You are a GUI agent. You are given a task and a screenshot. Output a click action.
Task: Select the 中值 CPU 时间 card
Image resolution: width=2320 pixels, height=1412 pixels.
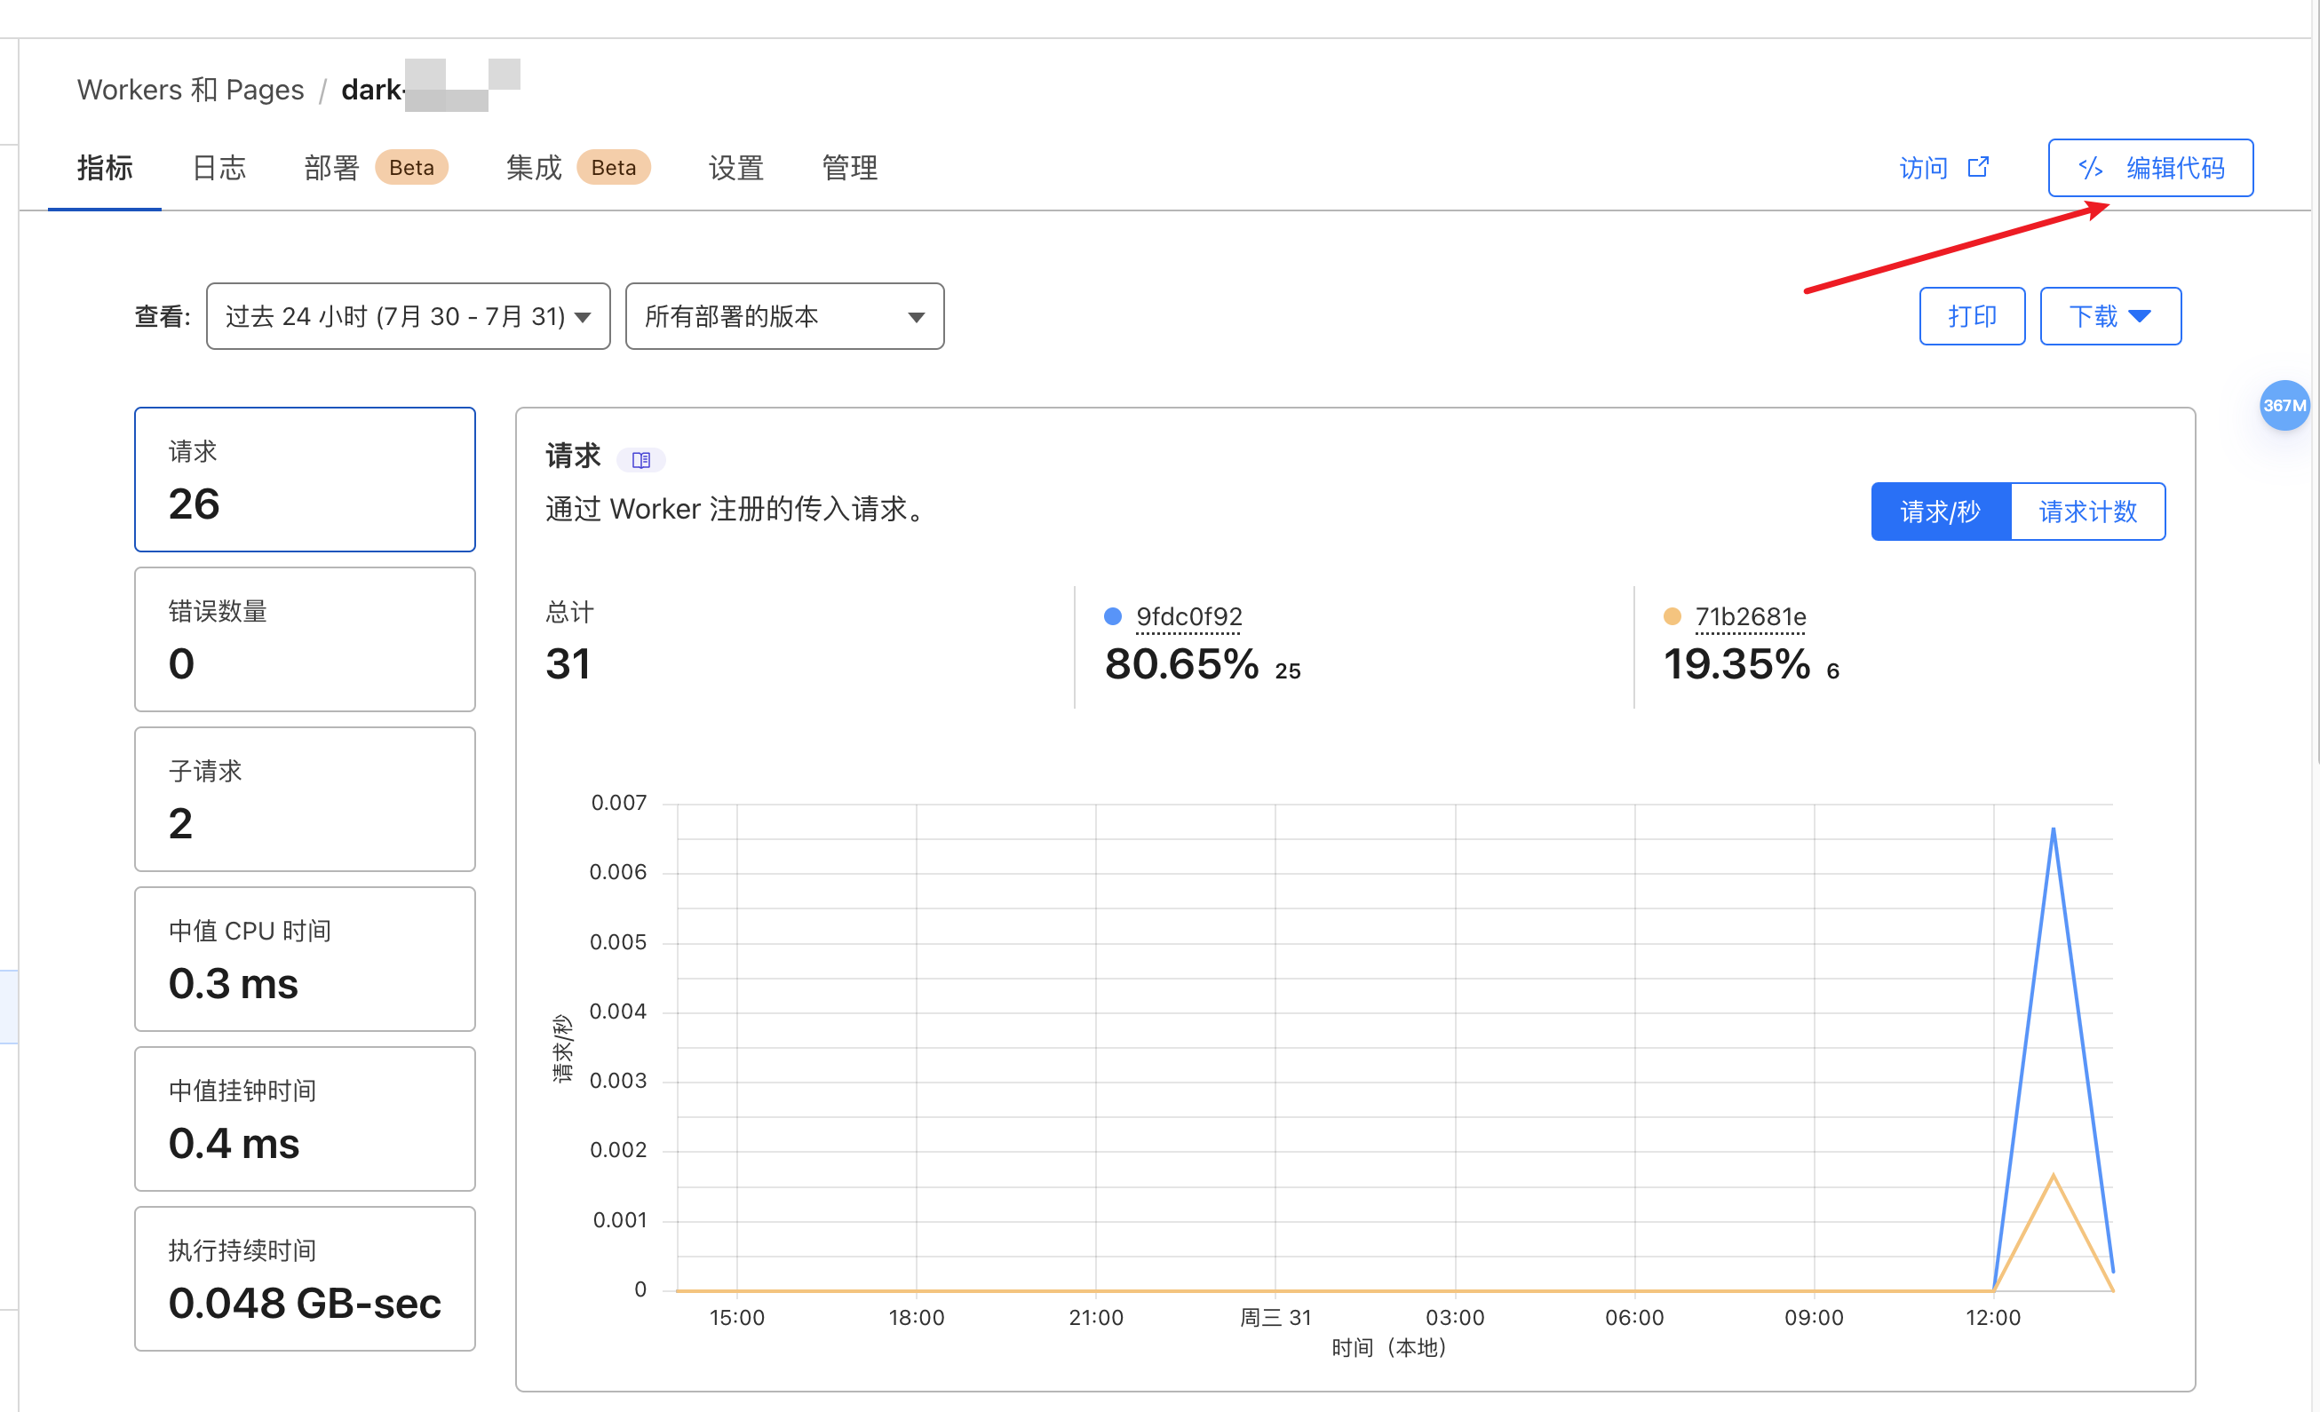click(x=304, y=959)
